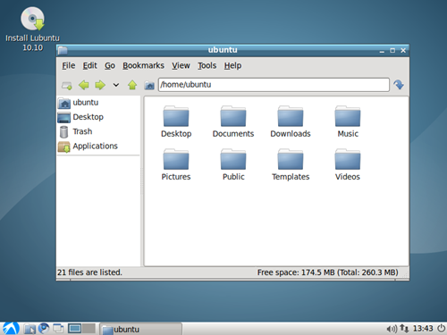Viewport: 447px width, 335px height.
Task: Click the power/logout tray icon
Action: tap(441, 328)
